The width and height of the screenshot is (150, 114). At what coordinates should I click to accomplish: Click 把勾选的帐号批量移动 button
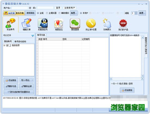coord(19,92)
